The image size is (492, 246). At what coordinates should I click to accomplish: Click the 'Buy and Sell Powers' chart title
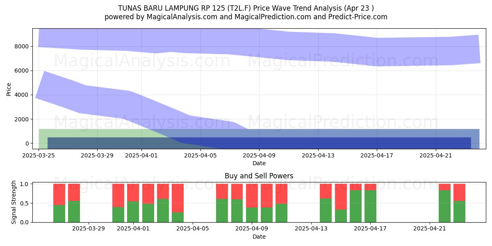259,176
